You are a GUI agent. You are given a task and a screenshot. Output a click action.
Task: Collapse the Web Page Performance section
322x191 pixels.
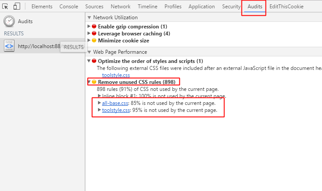point(90,52)
